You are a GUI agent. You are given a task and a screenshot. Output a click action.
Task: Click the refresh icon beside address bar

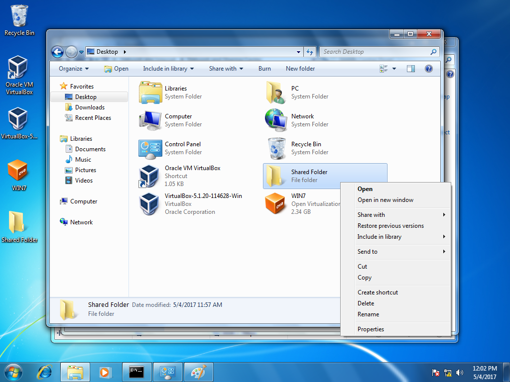click(x=310, y=52)
